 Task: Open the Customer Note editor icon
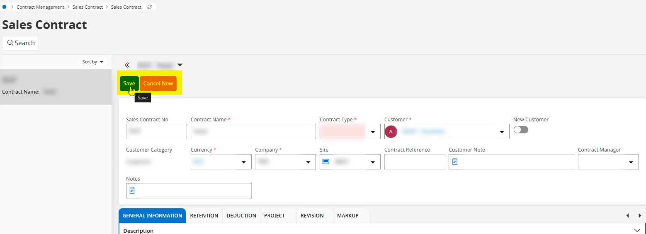coord(455,162)
